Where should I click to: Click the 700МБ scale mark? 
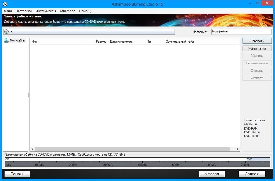245,165
